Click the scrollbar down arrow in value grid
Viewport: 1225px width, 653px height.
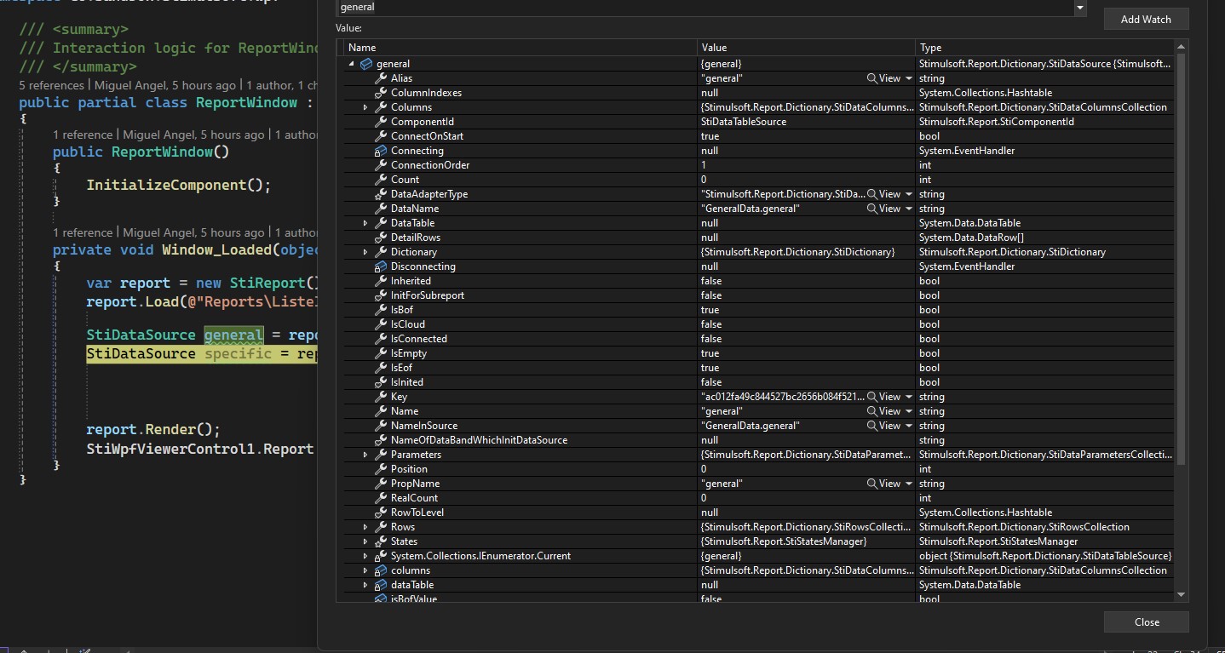point(1181,594)
